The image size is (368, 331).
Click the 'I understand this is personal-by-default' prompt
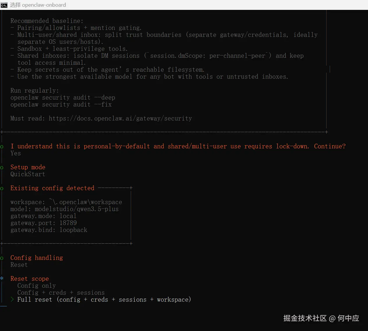coord(178,146)
